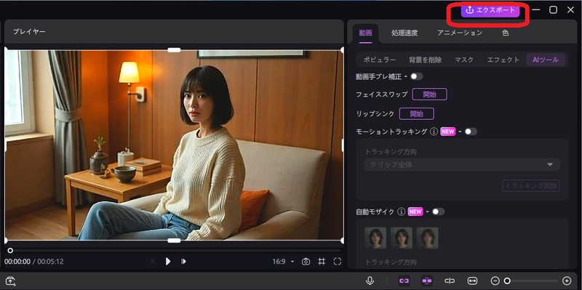Select the ポピュラー sub-tab
This screenshot has height=290, width=582.
(379, 60)
